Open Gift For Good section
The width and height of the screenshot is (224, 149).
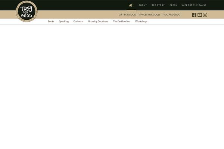(x=127, y=15)
